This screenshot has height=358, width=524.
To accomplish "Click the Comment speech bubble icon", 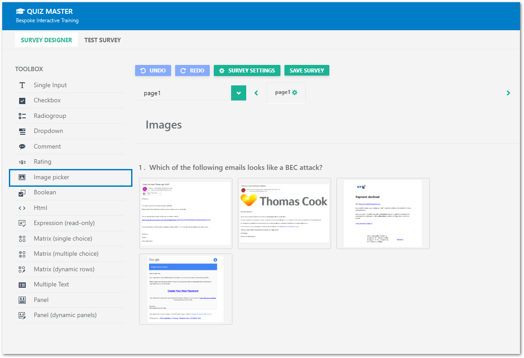I will point(22,147).
